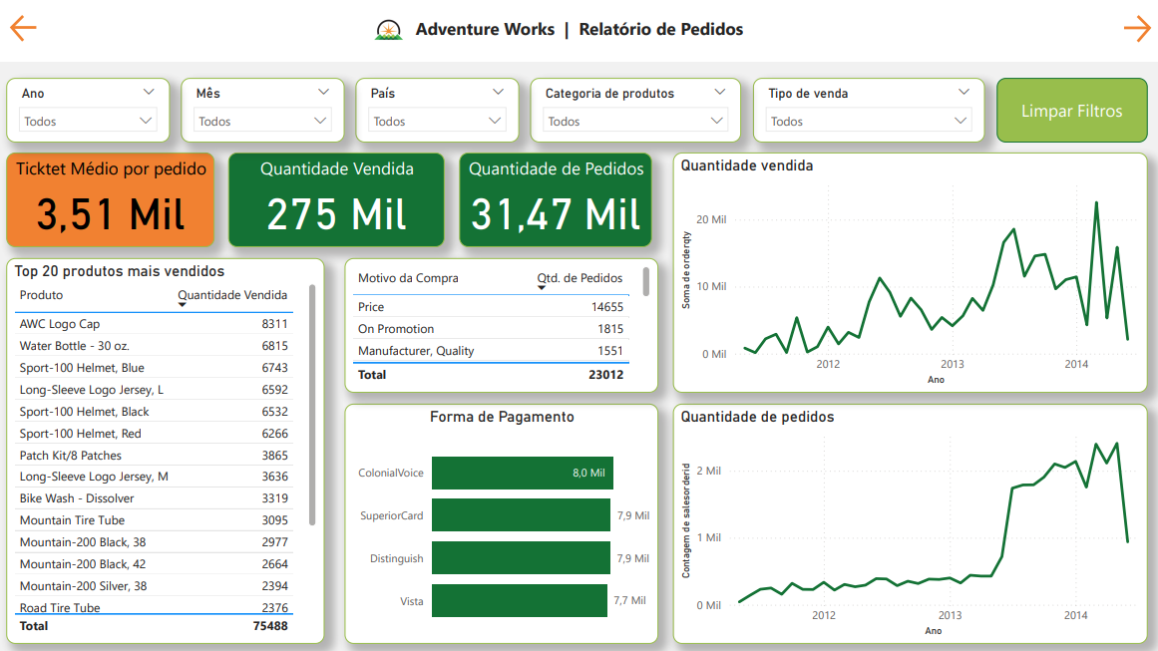Click the Top 20 products table scrollbar
The height and width of the screenshot is (651, 1158).
(312, 405)
